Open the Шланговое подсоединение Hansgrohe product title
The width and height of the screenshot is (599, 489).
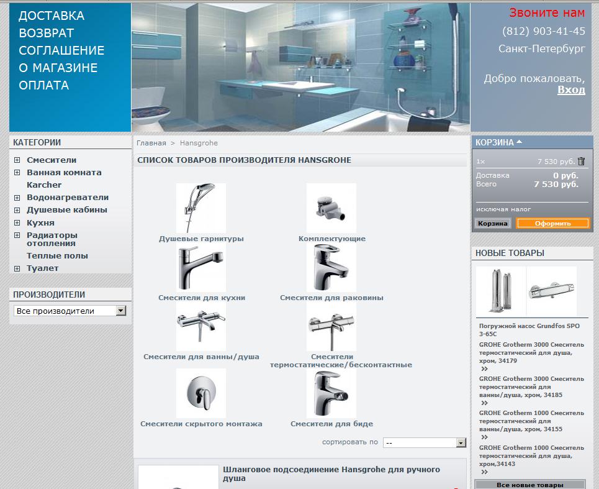point(331,473)
